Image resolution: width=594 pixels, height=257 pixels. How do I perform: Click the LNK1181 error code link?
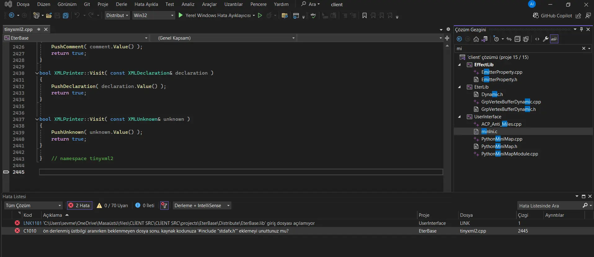click(x=32, y=223)
